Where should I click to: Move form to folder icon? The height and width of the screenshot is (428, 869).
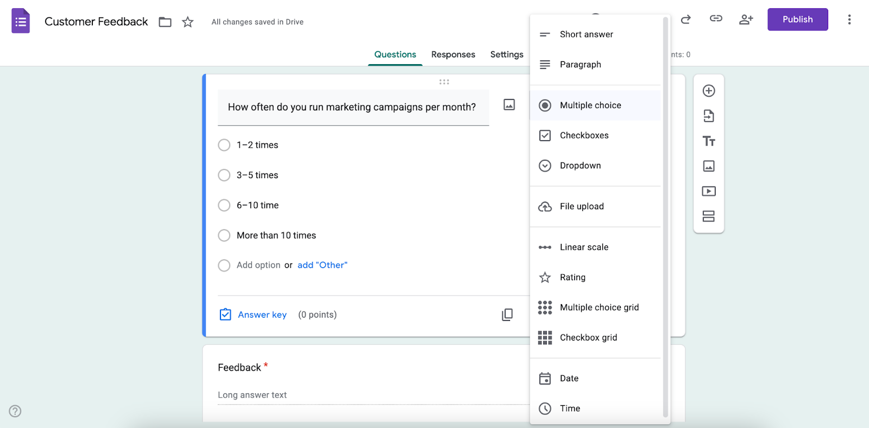[165, 22]
